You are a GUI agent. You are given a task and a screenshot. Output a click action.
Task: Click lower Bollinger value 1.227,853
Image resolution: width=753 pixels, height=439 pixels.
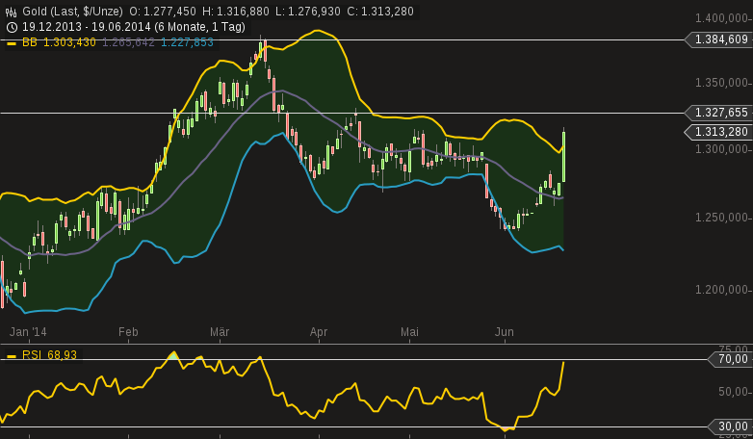pos(187,42)
